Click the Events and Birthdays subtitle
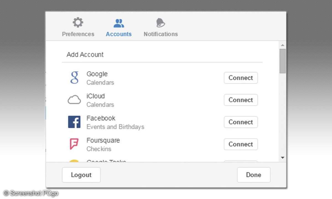Image resolution: width=332 pixels, height=199 pixels. point(115,127)
